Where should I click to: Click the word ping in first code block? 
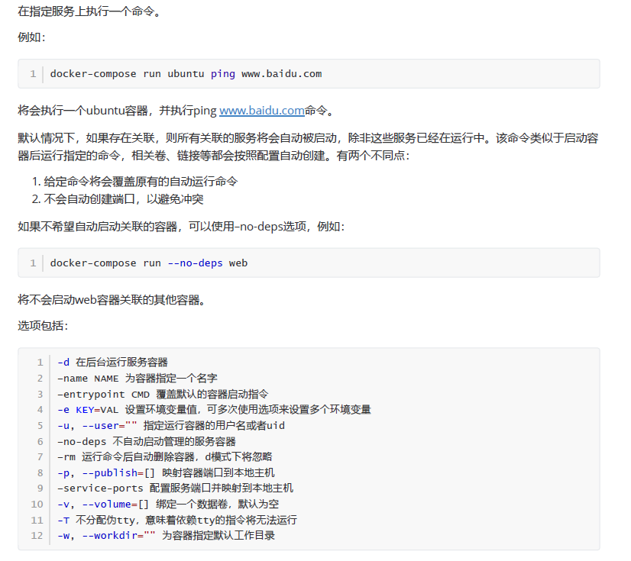coord(223,74)
